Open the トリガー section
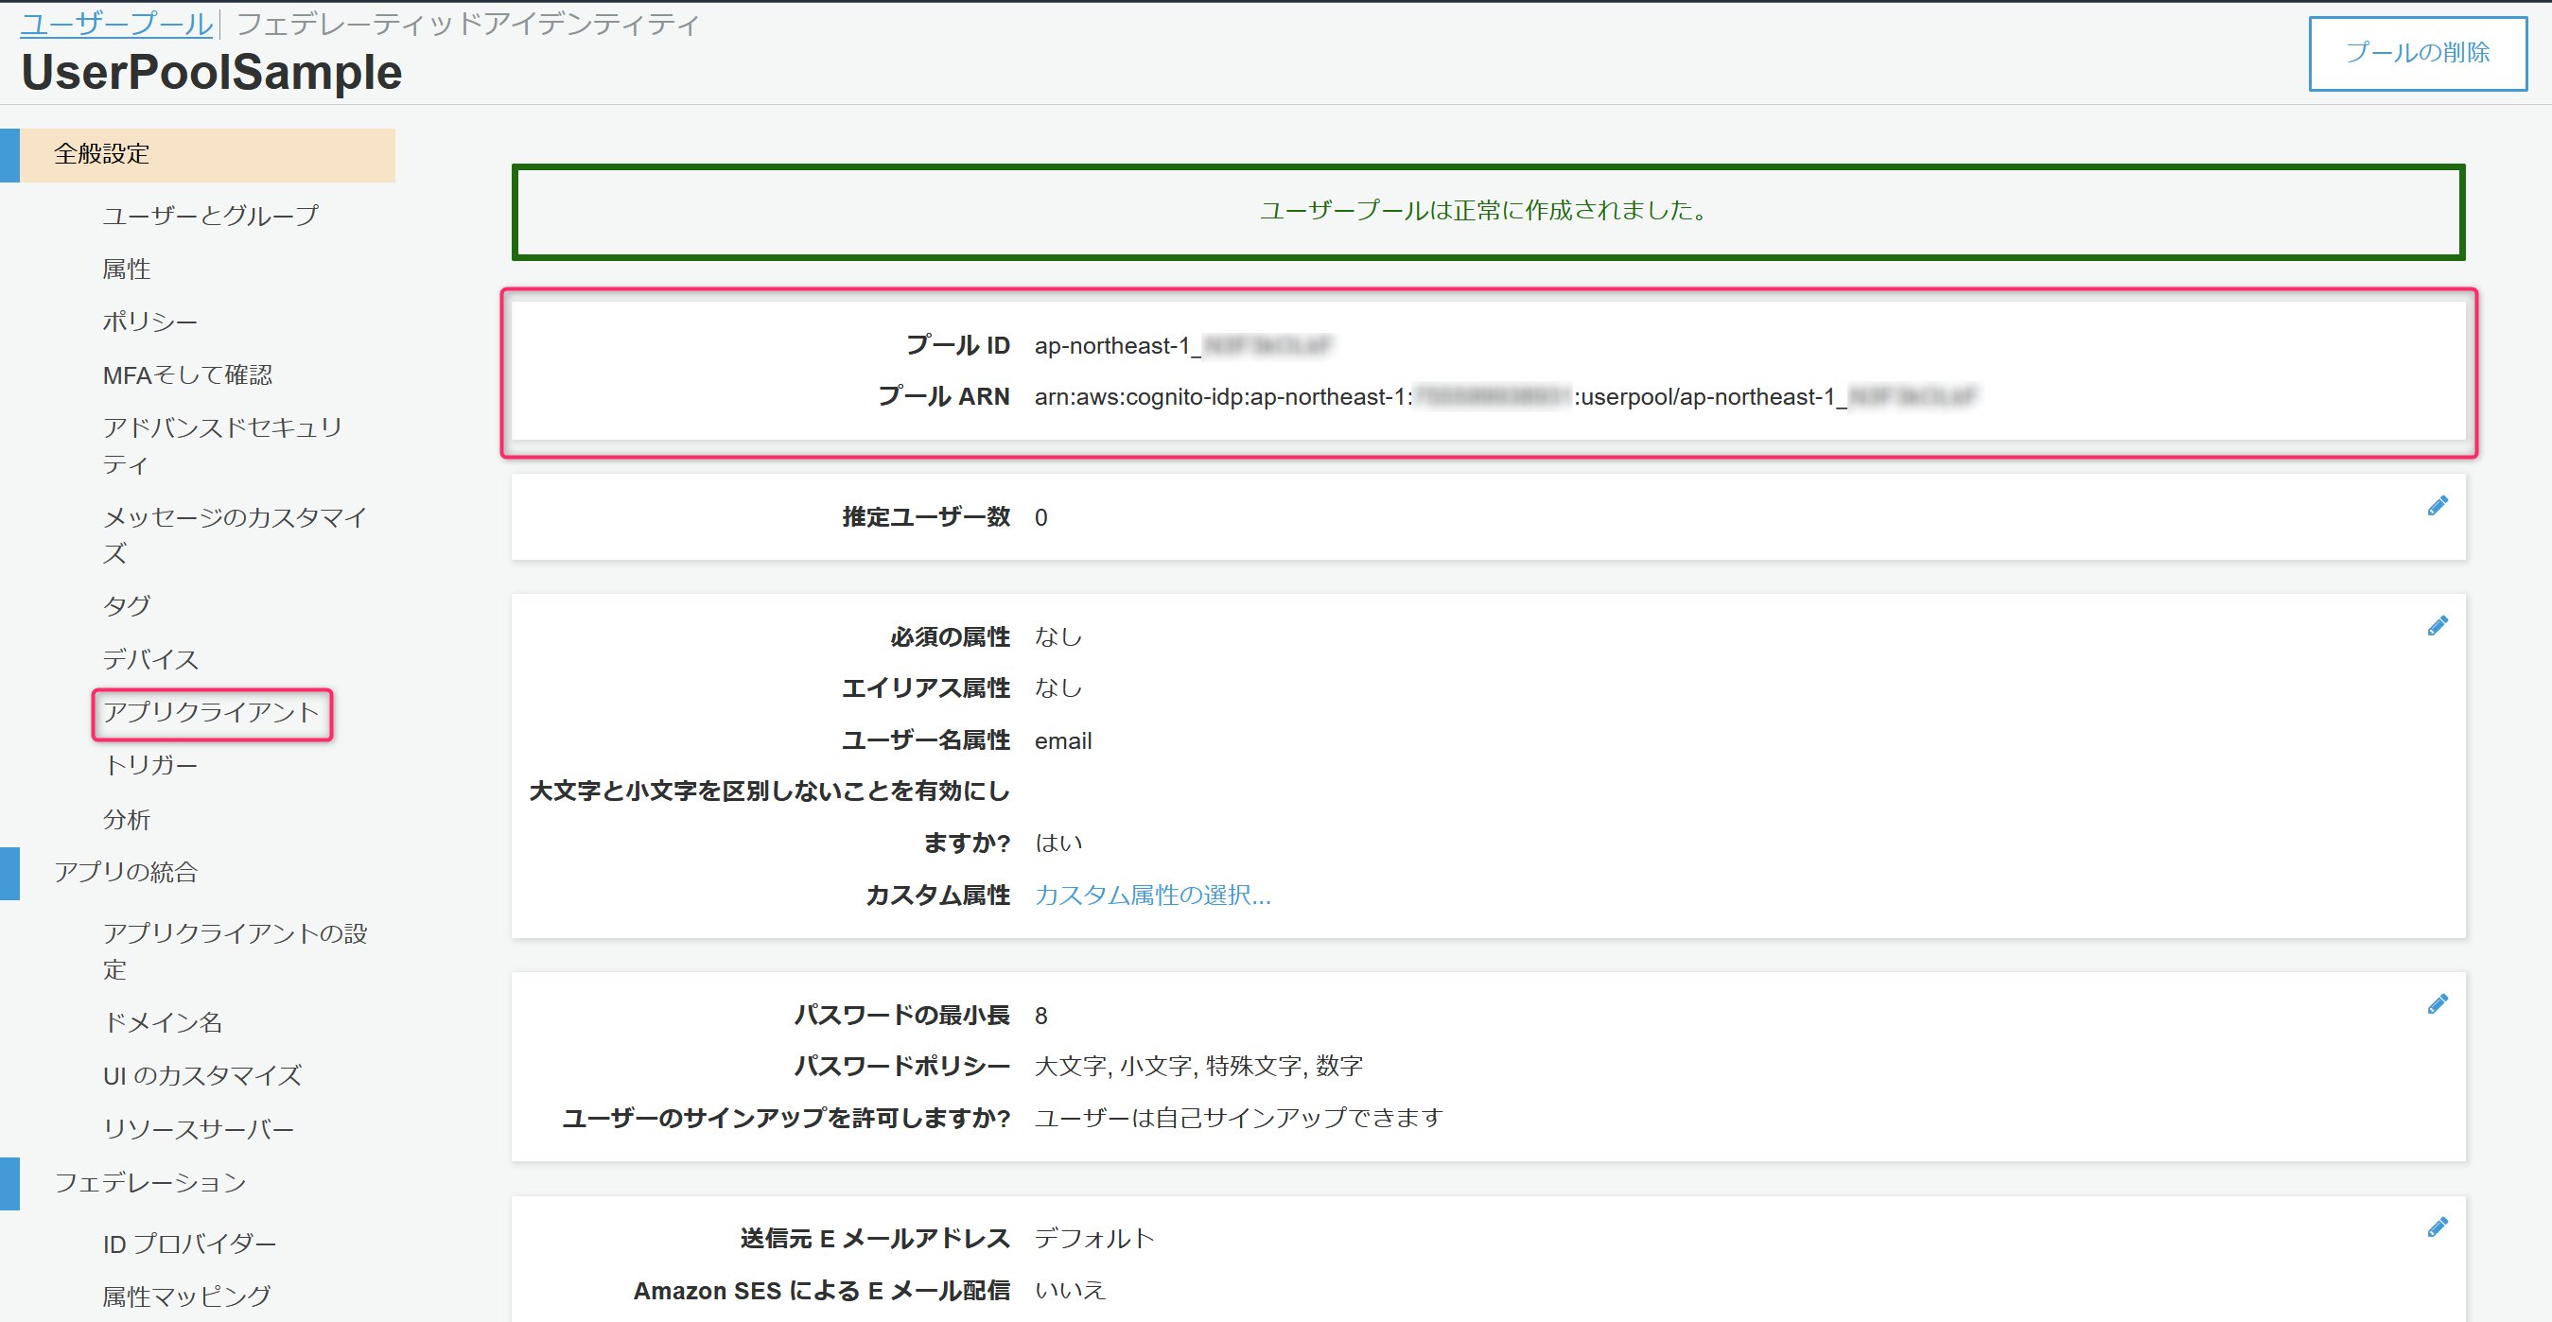 (x=149, y=765)
